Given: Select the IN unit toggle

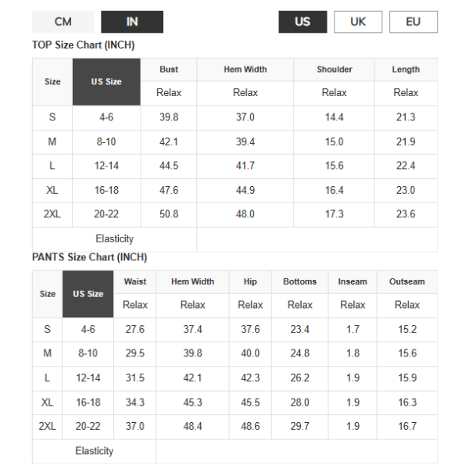Looking at the screenshot, I should pos(132,22).
